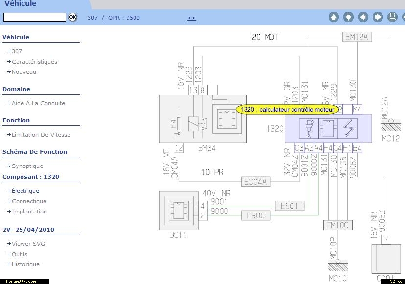Screen dimensions: 405x284
Task: Click the up arrow navigation icon
Action: tap(334, 17)
